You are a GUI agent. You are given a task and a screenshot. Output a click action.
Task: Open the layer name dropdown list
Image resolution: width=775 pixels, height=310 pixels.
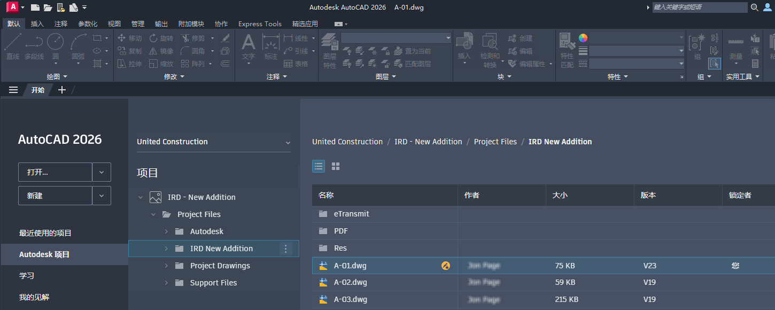397,38
